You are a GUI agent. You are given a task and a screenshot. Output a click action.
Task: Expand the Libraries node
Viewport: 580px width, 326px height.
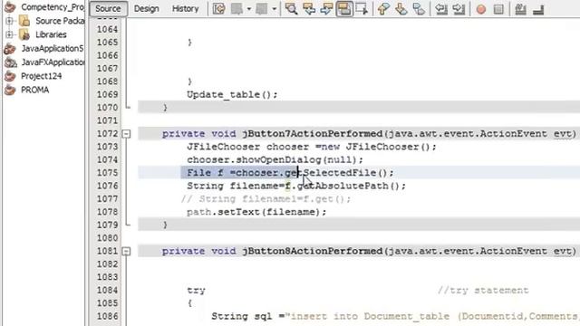click(x=10, y=34)
